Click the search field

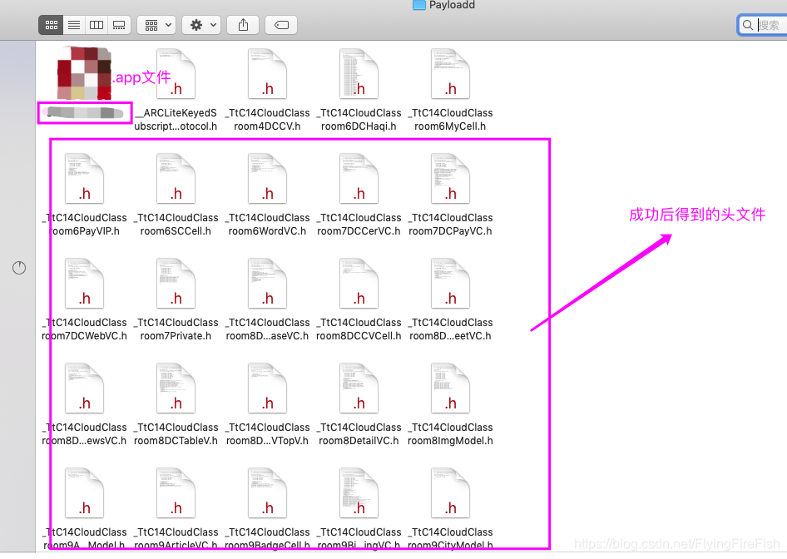(762, 25)
